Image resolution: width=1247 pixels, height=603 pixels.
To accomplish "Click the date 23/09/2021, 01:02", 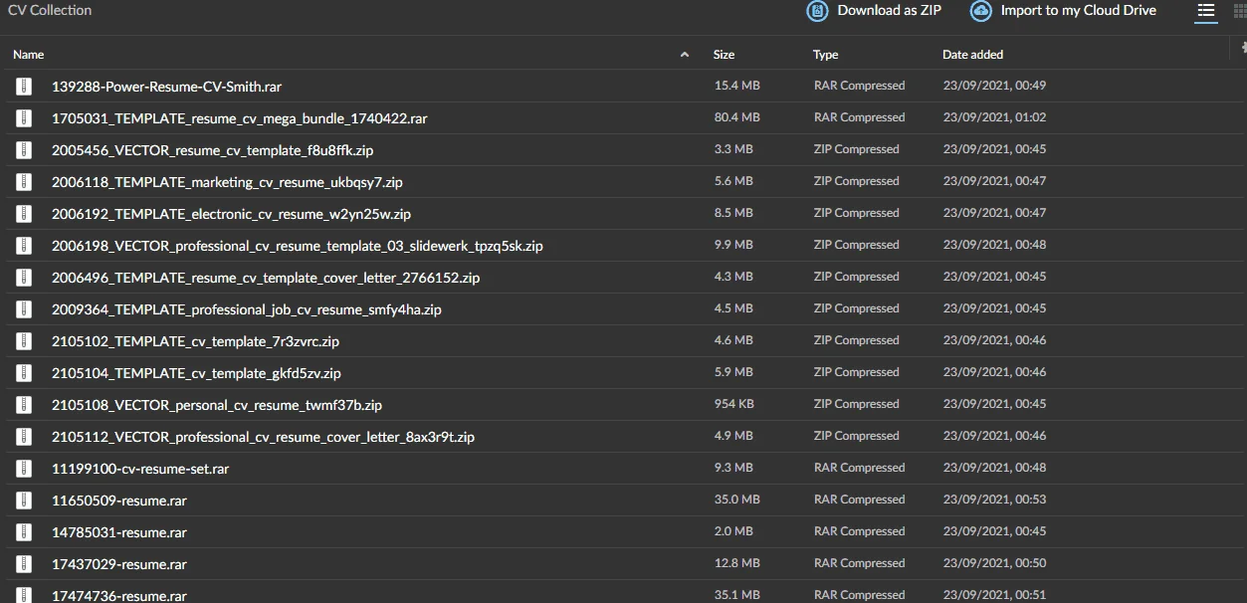I will tap(994, 117).
